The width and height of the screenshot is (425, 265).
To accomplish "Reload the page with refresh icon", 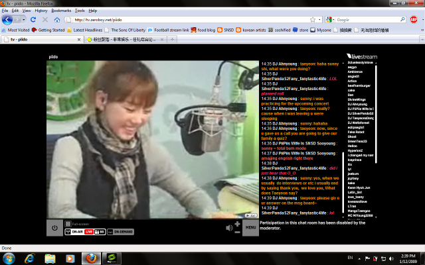I will coord(34,20).
